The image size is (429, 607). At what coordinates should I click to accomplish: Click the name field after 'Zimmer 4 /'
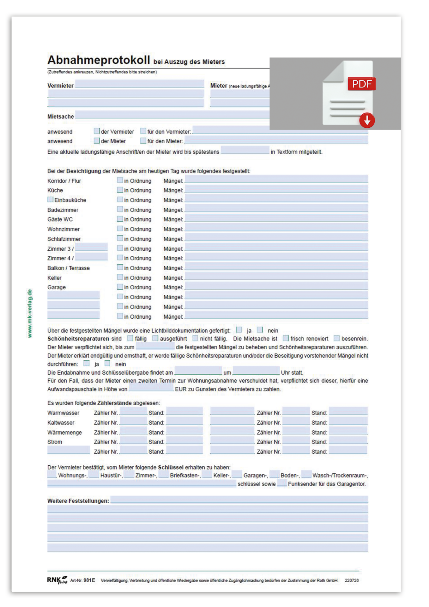click(91, 256)
